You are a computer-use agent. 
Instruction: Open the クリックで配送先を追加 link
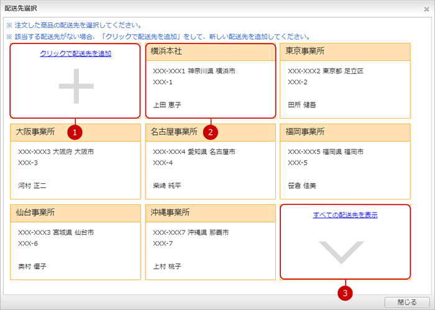pos(75,53)
